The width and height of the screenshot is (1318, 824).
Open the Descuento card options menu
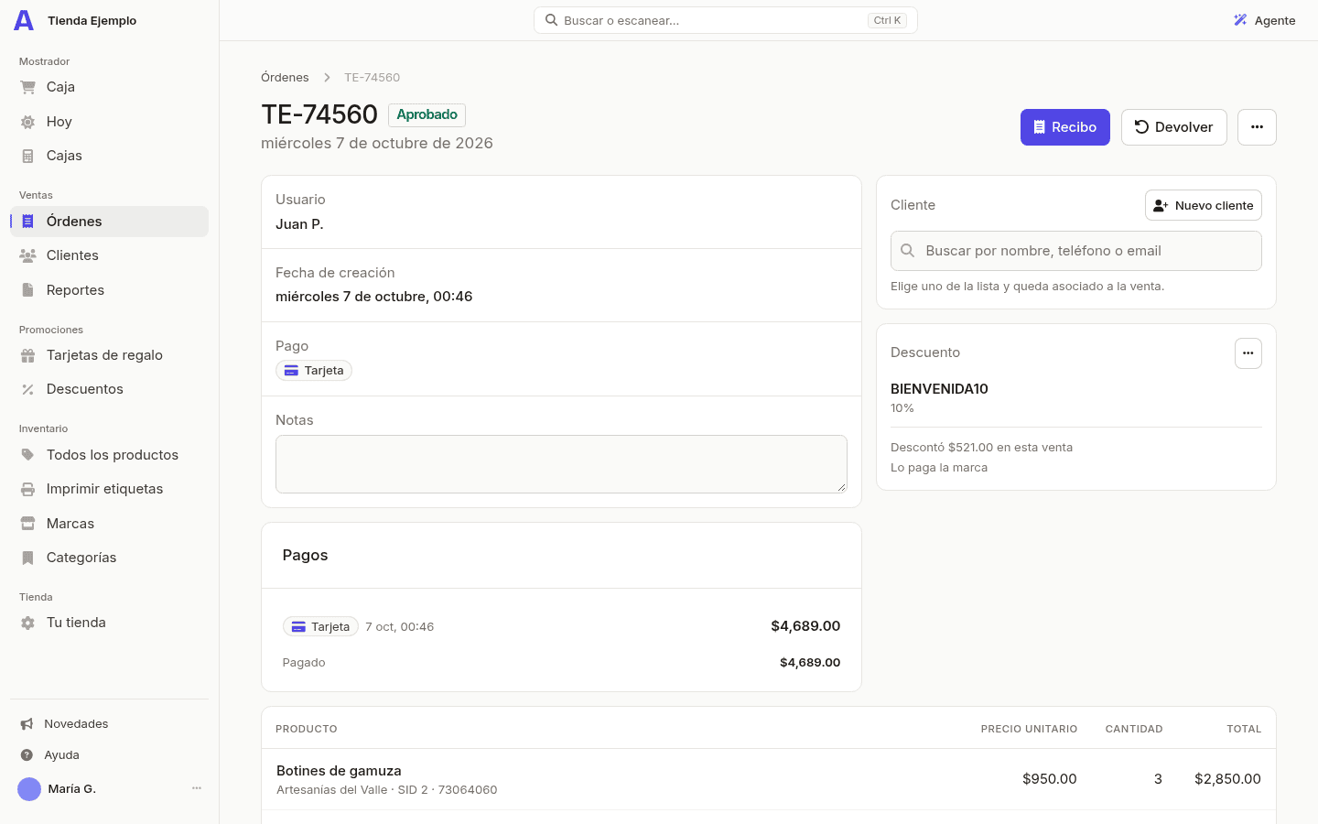coord(1248,353)
